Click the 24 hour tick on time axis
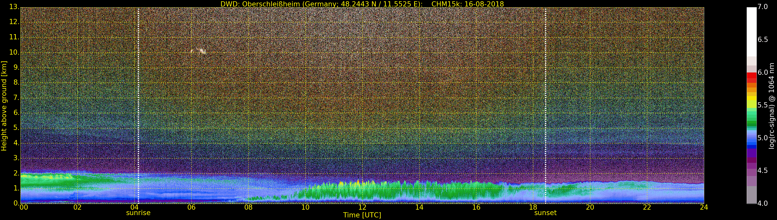The image size is (777, 220). coord(704,207)
